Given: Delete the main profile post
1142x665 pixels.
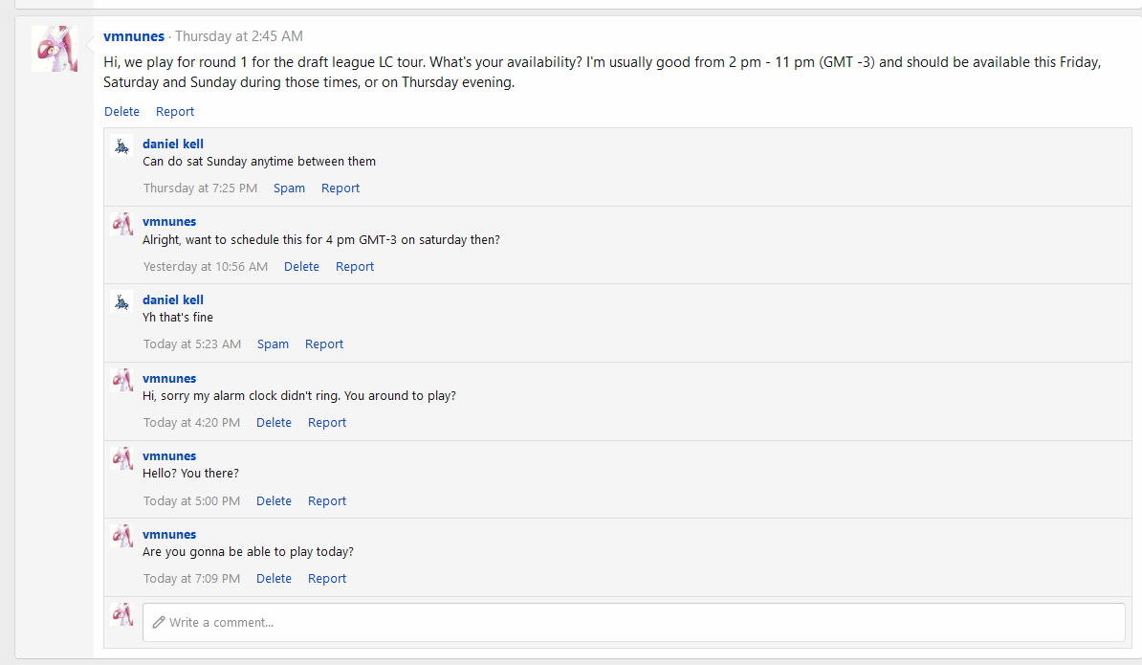Looking at the screenshot, I should coord(121,111).
